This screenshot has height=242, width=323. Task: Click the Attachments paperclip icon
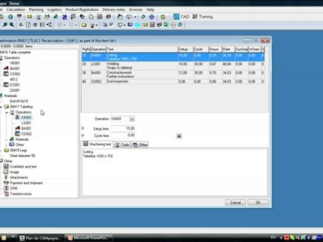point(6,177)
